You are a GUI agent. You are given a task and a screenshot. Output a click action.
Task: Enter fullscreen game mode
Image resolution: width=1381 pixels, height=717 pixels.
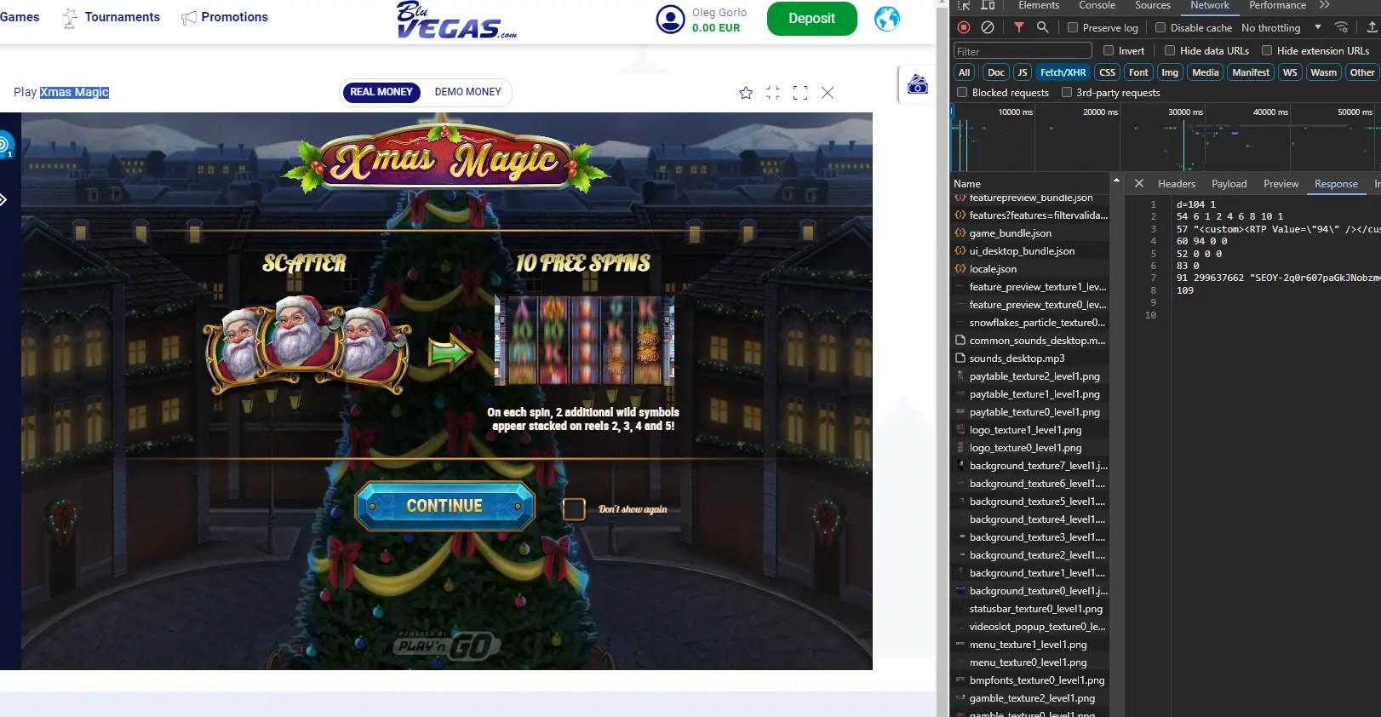coord(800,93)
